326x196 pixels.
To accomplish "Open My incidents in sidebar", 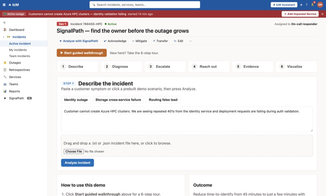I will [x=18, y=50].
